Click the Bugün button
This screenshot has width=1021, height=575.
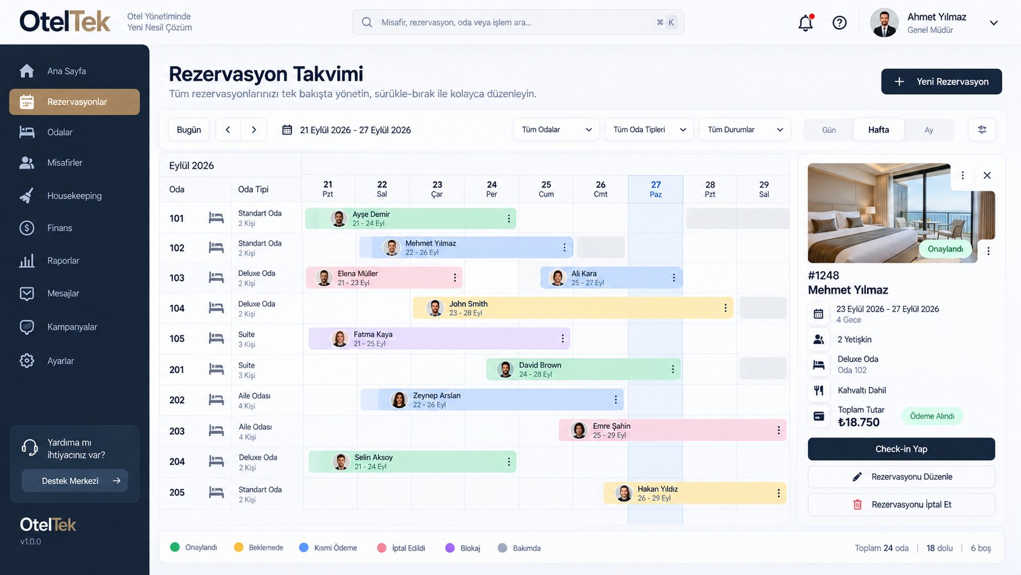(189, 130)
